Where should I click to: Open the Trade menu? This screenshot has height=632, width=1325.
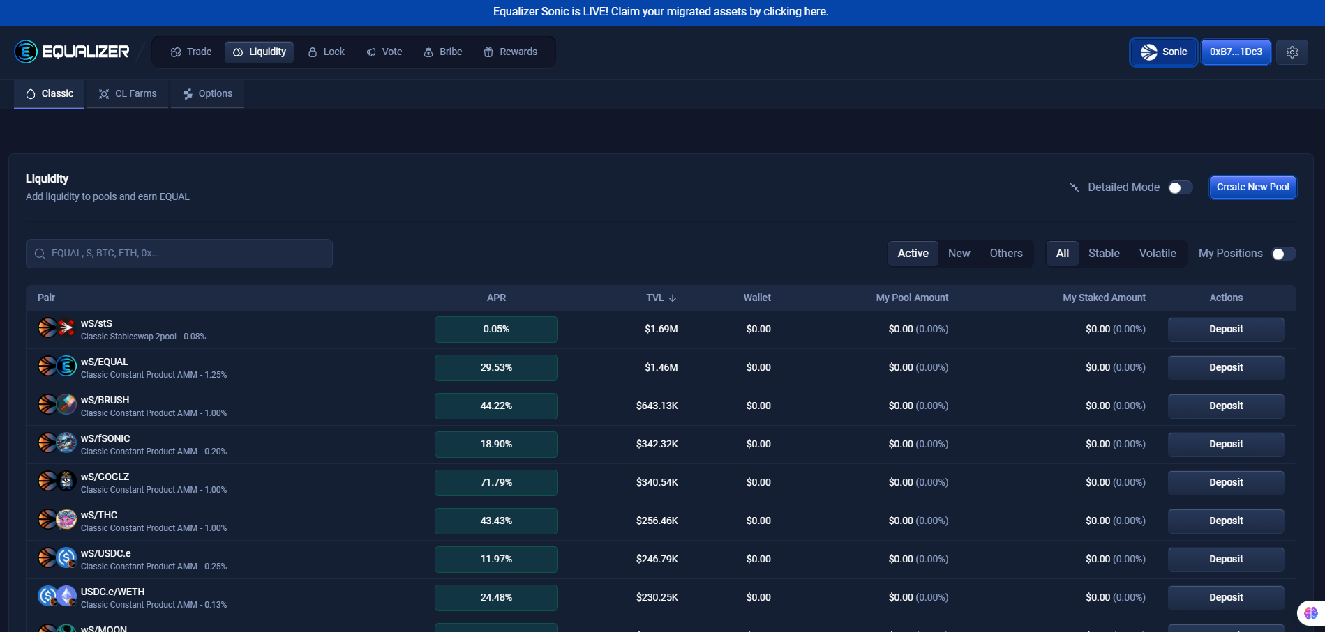tap(191, 52)
